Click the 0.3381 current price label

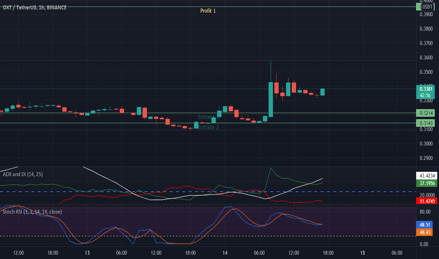point(425,89)
